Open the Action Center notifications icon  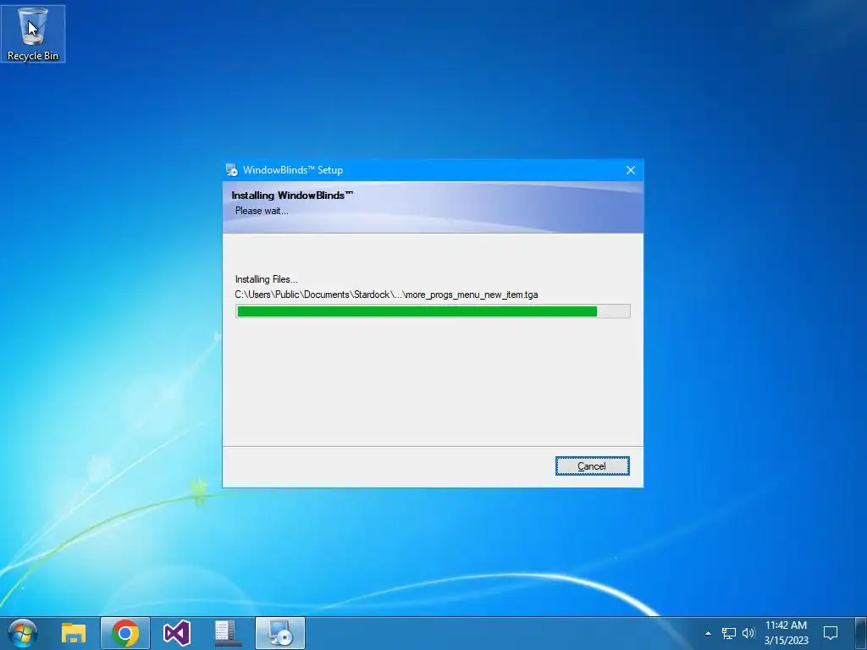coord(831,633)
